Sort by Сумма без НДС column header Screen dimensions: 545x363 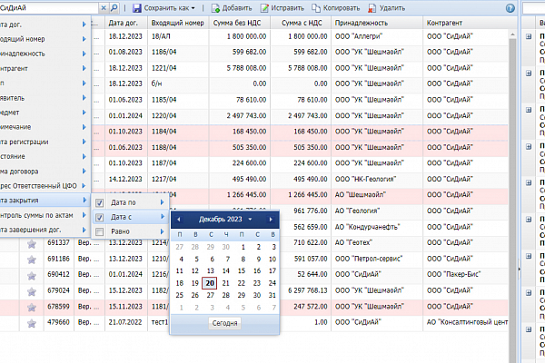tap(240, 23)
